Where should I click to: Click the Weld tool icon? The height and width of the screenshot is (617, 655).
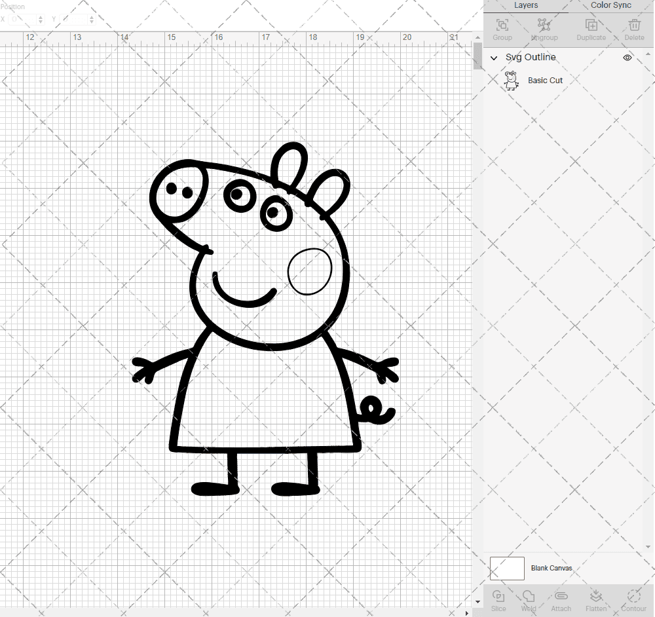pos(528,596)
